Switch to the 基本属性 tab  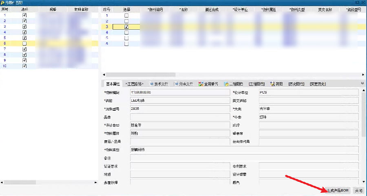tap(113, 84)
